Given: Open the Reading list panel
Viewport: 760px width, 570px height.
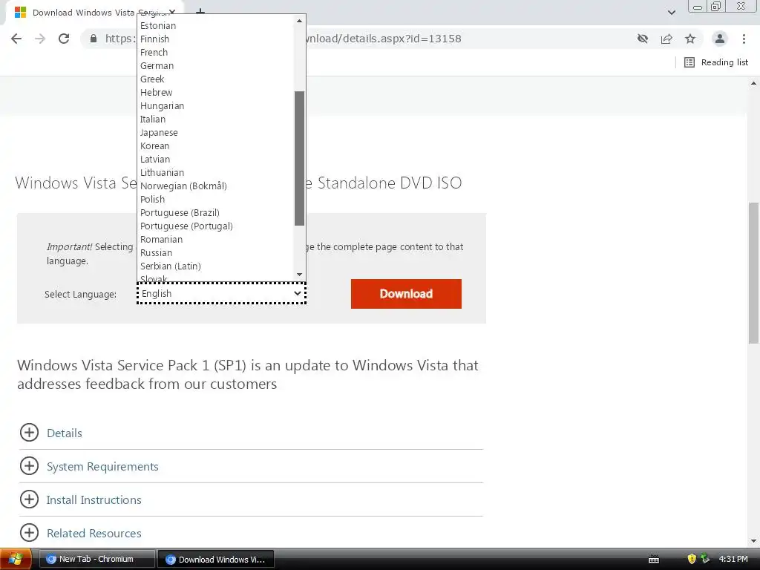Looking at the screenshot, I should tap(716, 62).
